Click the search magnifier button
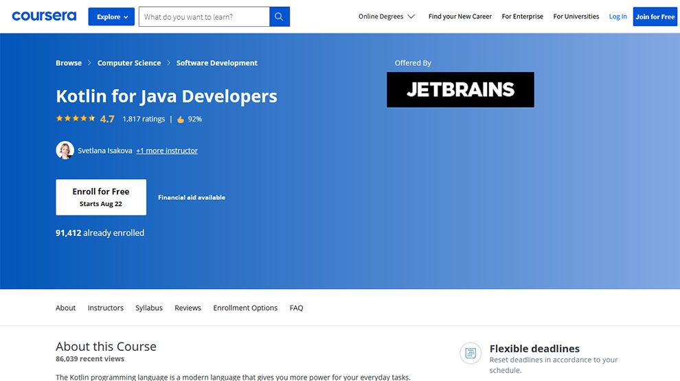Screen dimensions: 680x381 [280, 16]
